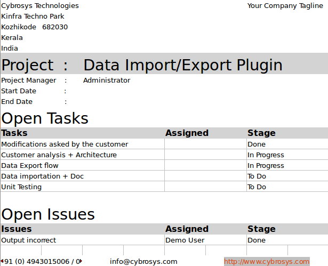
Task: Click the small left arrow before phone number
Action: 2,261
